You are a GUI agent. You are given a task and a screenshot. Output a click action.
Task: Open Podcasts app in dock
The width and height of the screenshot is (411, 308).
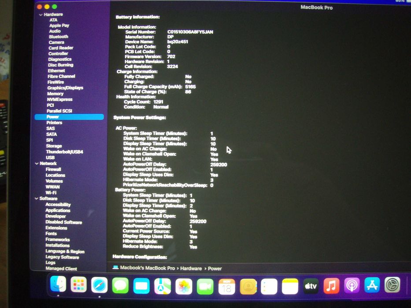pyautogui.click(x=352, y=285)
